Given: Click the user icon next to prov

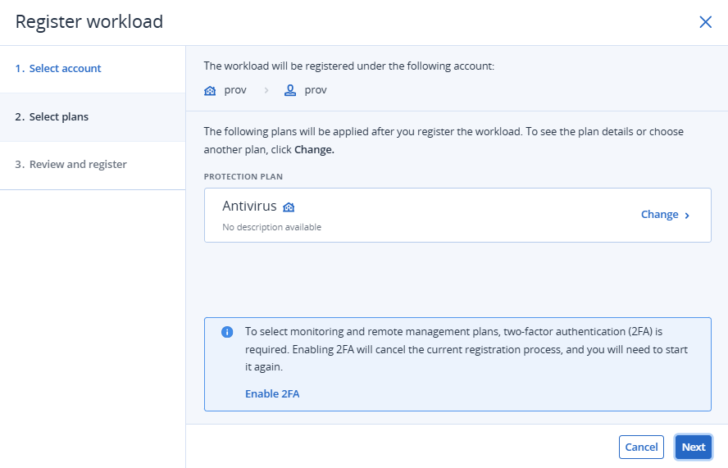Looking at the screenshot, I should click(290, 90).
